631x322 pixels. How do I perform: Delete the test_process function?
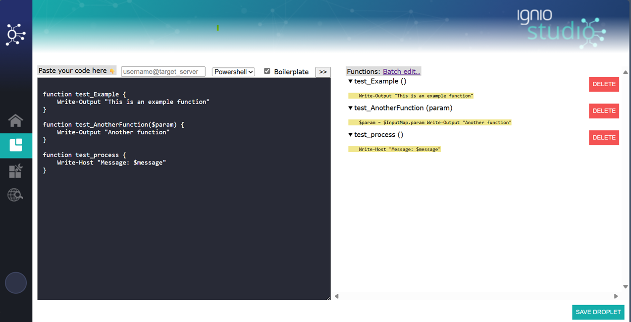604,138
